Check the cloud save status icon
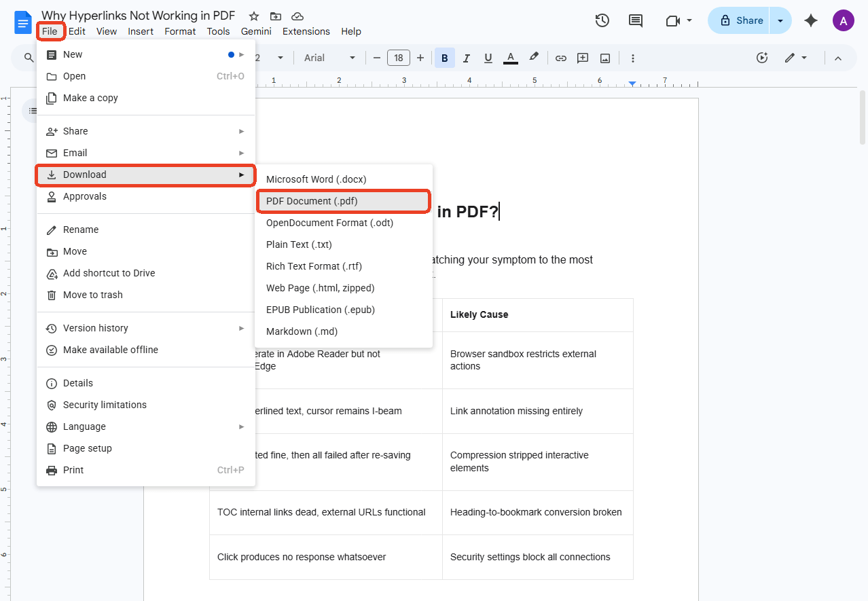Viewport: 868px width, 601px height. click(297, 16)
